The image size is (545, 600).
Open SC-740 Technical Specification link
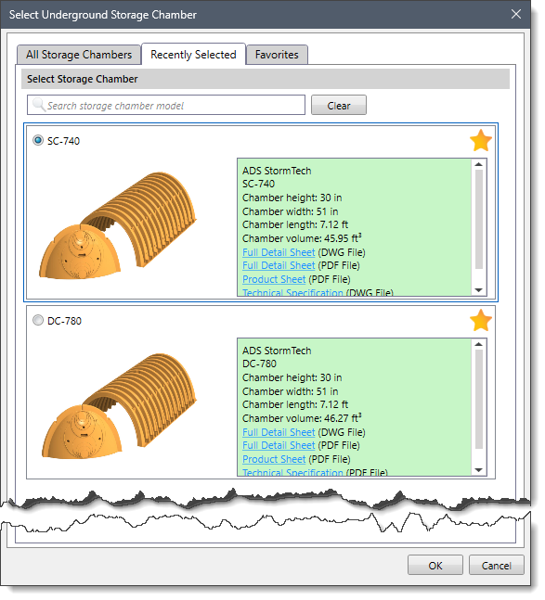[x=292, y=292]
